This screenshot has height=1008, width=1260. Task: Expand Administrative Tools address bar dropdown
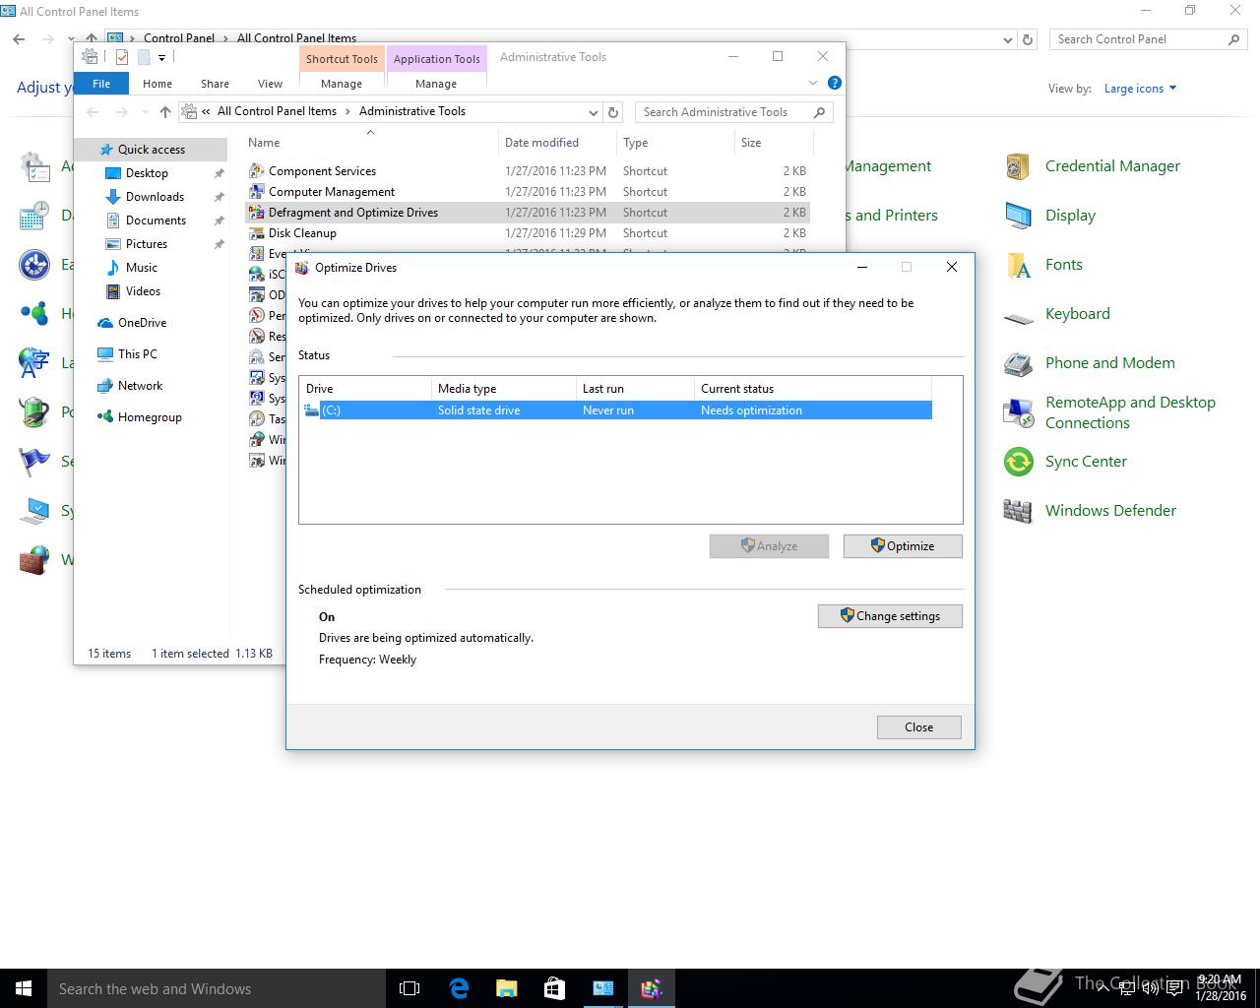click(x=593, y=112)
